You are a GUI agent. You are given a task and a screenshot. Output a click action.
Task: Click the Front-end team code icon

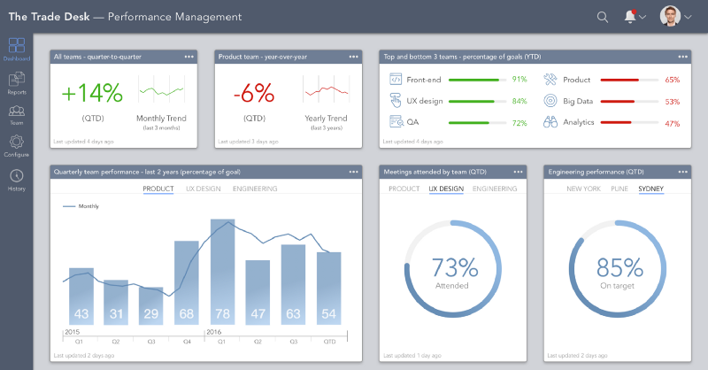click(x=396, y=79)
